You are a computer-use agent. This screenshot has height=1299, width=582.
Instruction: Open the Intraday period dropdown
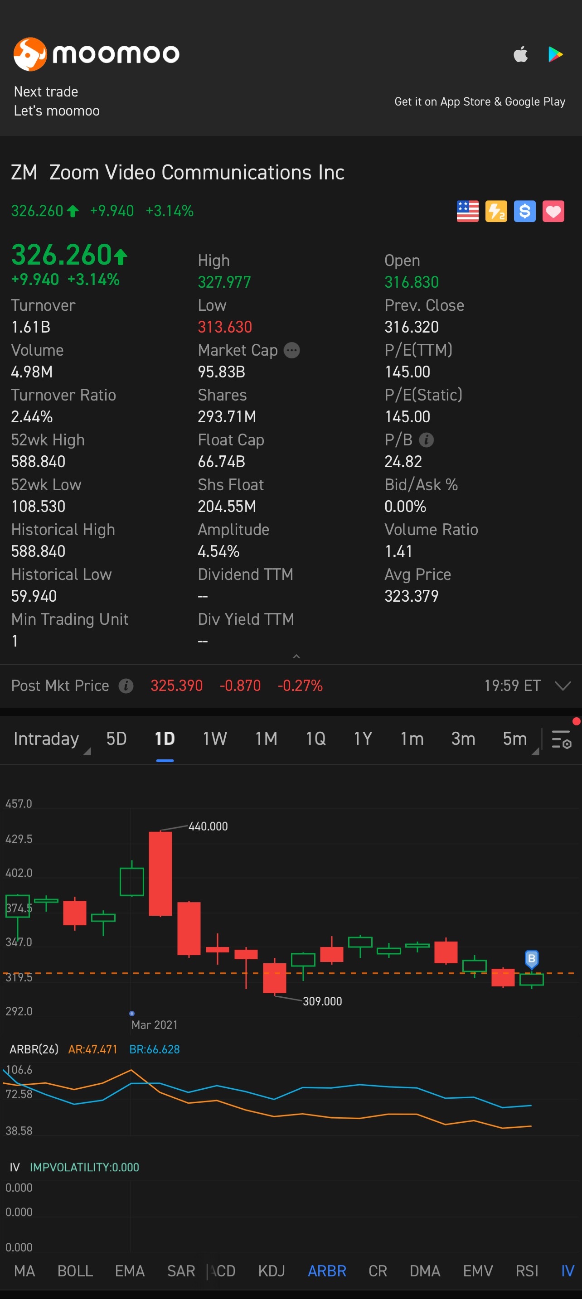tap(51, 739)
